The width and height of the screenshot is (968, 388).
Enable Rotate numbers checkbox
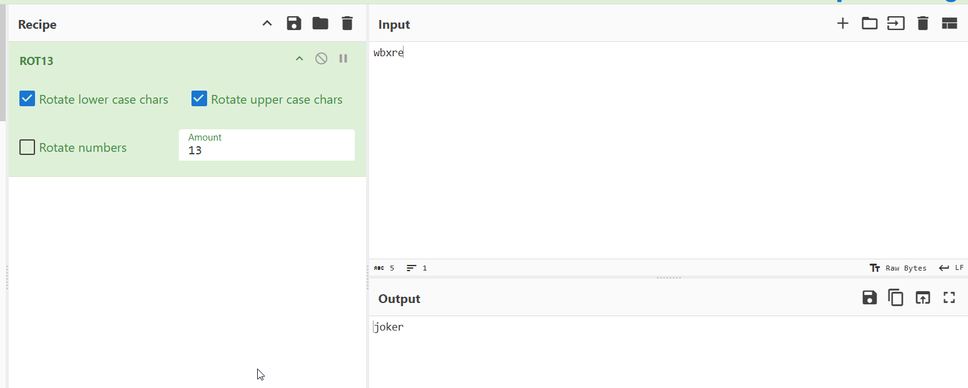pos(27,147)
